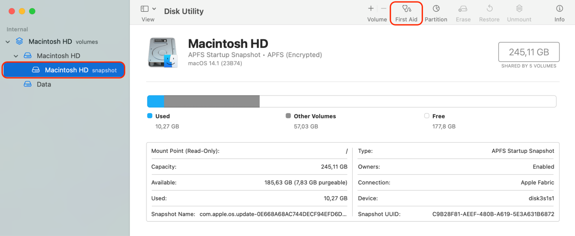This screenshot has height=236, width=575.
Task: Collapse the Macintosh HD volume chevron
Action: [16, 56]
